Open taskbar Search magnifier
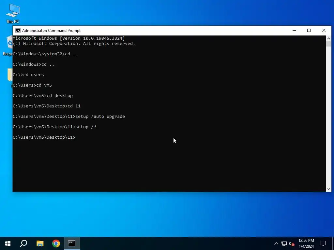The width and height of the screenshot is (334, 250). coord(23,243)
